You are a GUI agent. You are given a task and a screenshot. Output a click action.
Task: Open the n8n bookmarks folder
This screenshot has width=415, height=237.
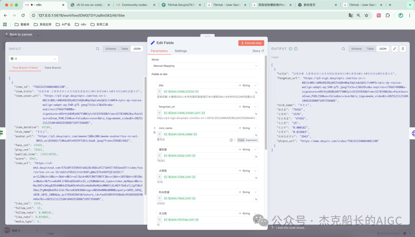click(x=81, y=24)
